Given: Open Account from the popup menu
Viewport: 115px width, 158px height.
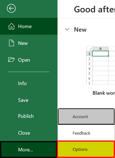Looking at the screenshot, I should [86, 117].
